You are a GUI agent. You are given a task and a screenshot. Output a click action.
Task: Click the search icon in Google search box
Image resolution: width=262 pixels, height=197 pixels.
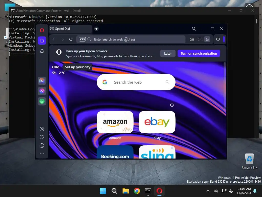(167, 82)
